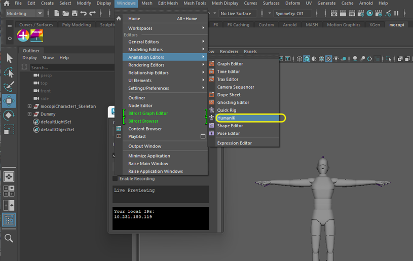Viewport: 413px width, 261px height.
Task: Expand the Dummy node in Outliner
Action: tap(29, 114)
